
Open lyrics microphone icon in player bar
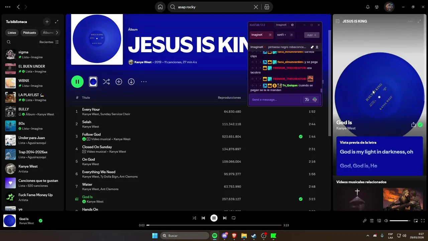(365, 221)
